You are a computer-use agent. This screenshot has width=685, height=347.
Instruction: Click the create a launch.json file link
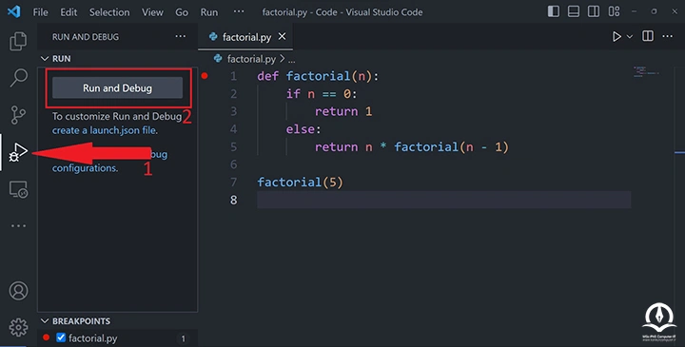click(x=105, y=130)
